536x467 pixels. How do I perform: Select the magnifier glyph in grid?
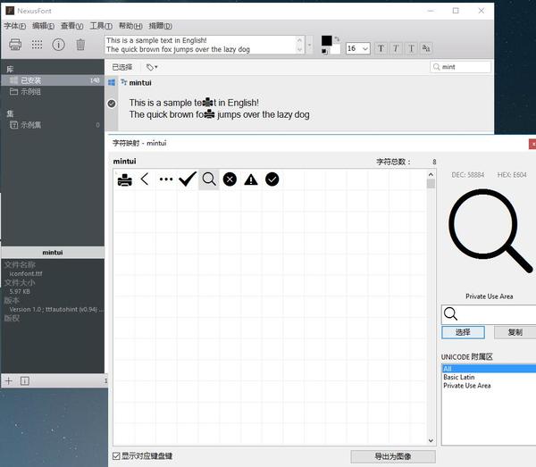click(209, 179)
